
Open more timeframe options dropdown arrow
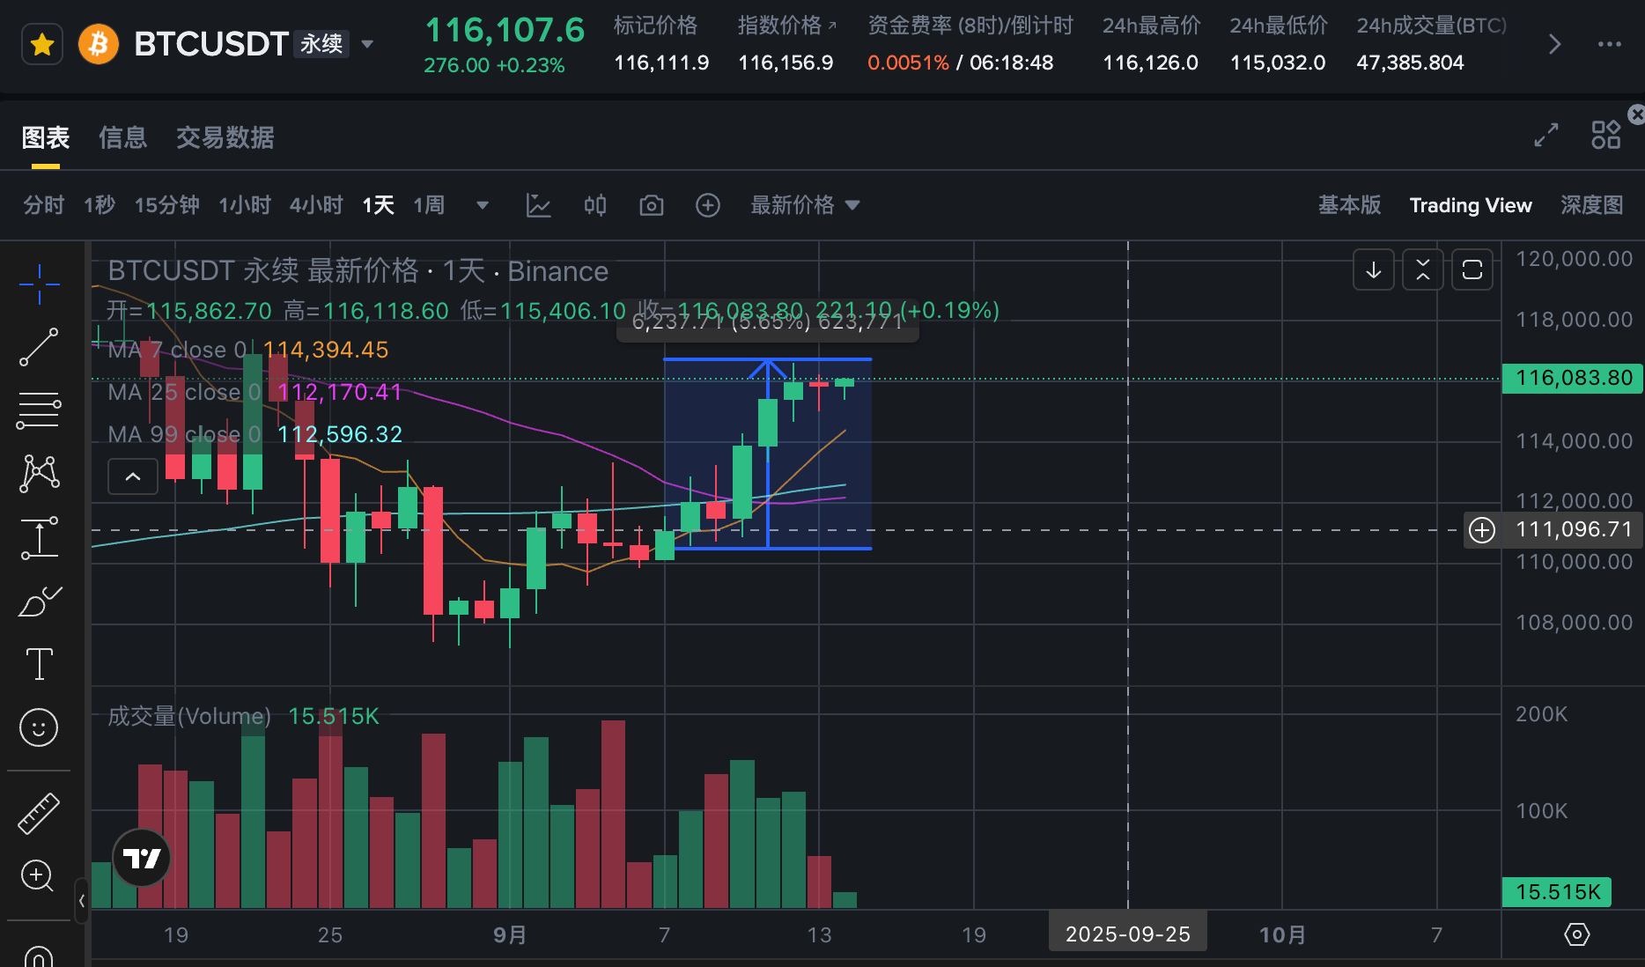tap(482, 205)
